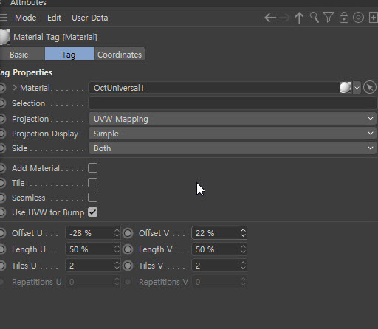The image size is (378, 329).
Task: Click the Offset U value field
Action: point(89,233)
